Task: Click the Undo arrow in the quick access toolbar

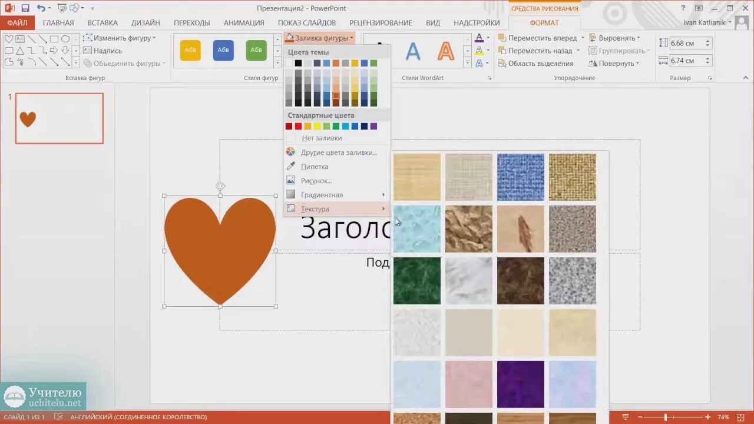Action: click(40, 8)
